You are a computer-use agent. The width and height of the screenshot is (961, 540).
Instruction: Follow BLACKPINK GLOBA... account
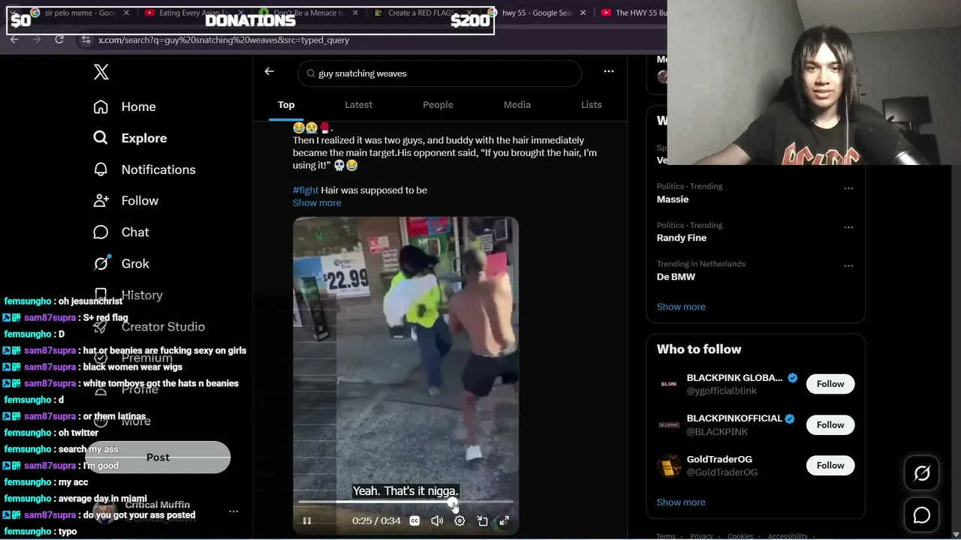(830, 384)
